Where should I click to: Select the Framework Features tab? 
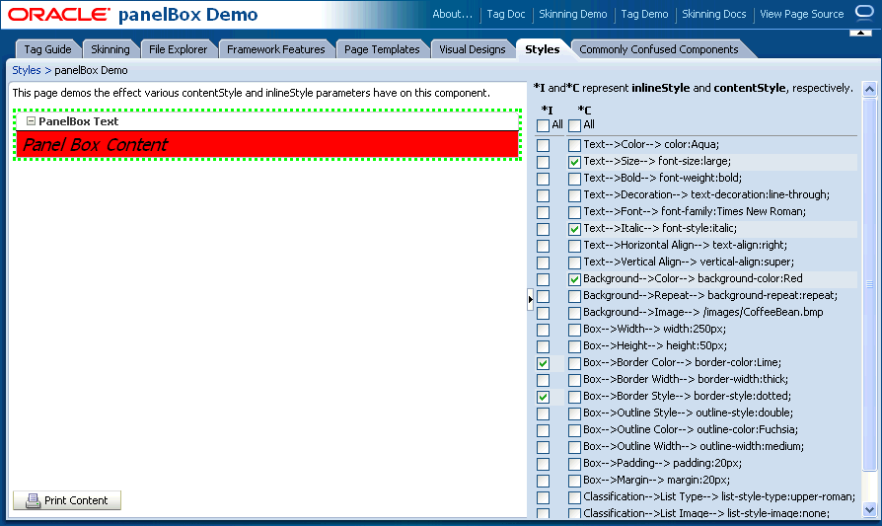pos(275,49)
